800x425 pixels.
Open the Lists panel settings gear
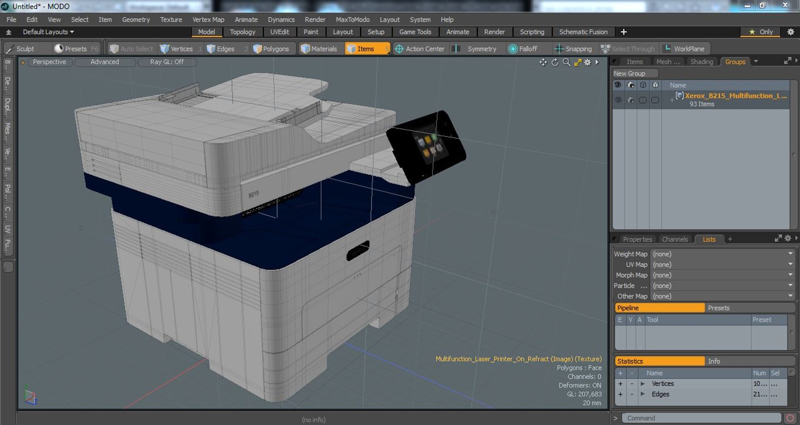(x=787, y=238)
